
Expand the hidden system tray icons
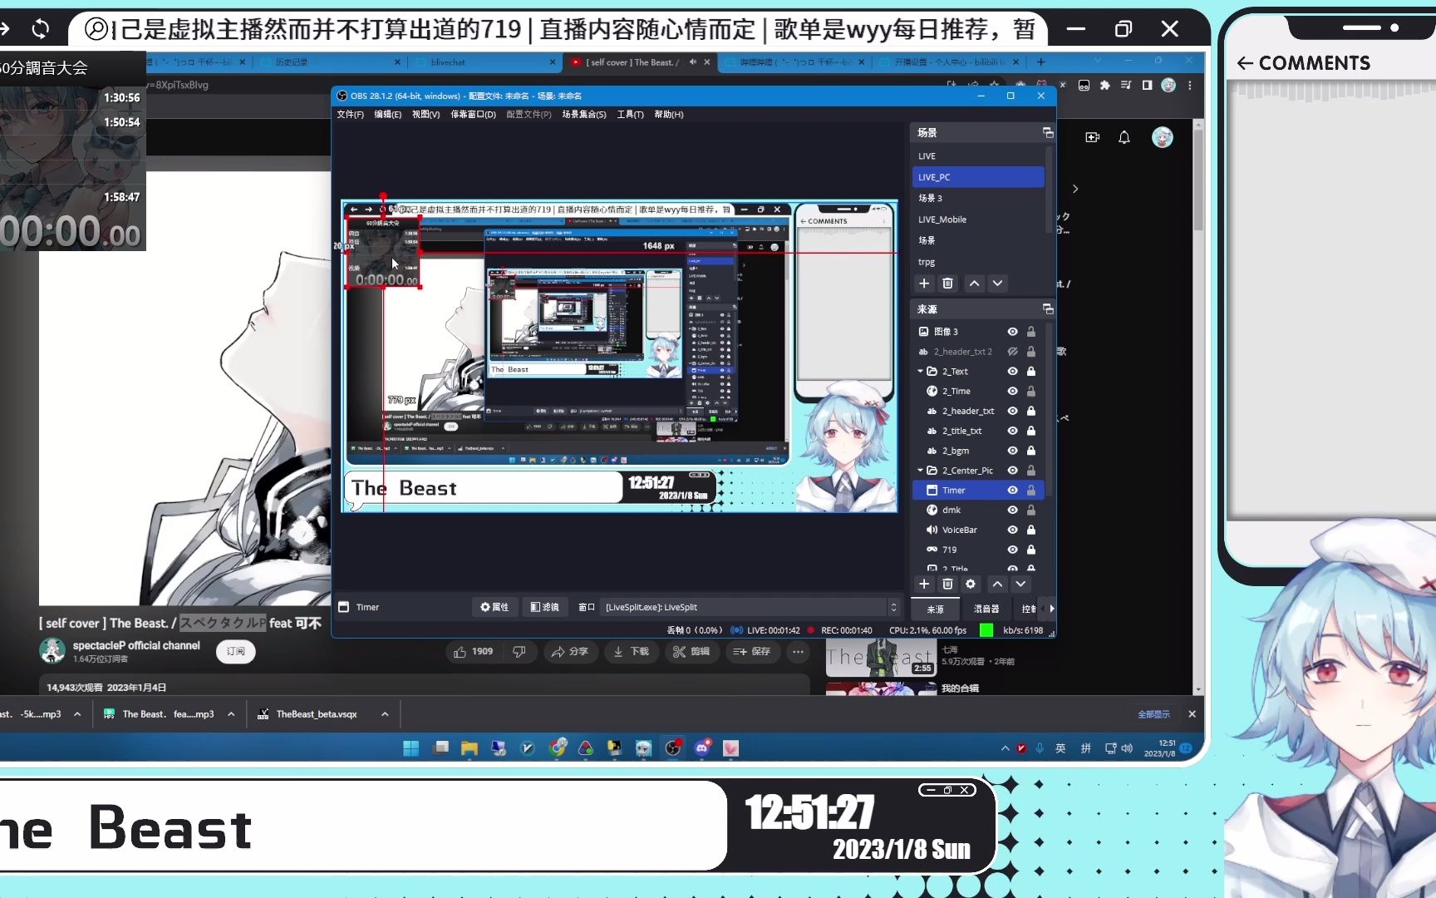point(1006,748)
